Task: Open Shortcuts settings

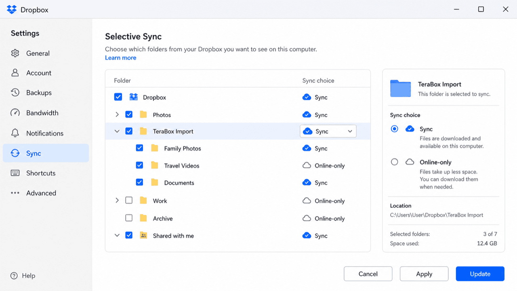Action: click(x=46, y=173)
